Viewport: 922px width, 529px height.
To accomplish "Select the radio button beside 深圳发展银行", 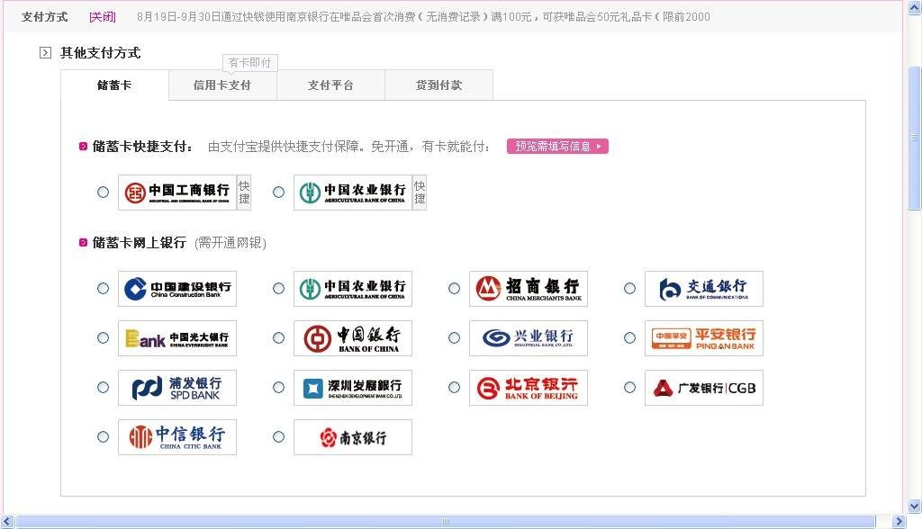I will [278, 387].
